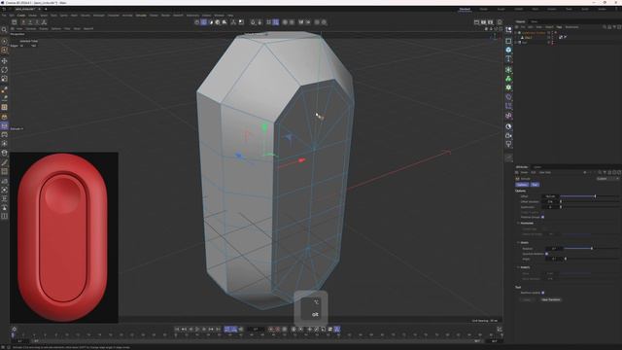Click the Play forward button
This screenshot has width=622, height=350.
pos(197,329)
